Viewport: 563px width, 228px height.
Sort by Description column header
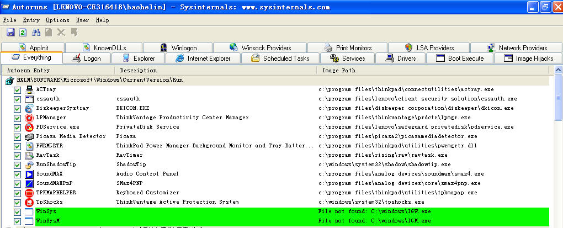click(x=216, y=70)
